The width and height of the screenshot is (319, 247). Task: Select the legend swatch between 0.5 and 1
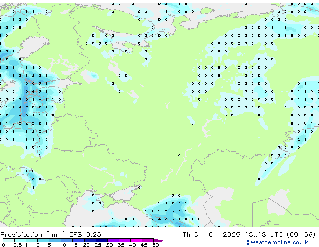point(20,240)
